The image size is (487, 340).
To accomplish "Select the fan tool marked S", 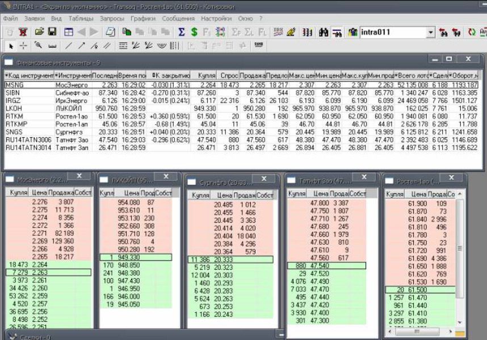I will click(149, 46).
